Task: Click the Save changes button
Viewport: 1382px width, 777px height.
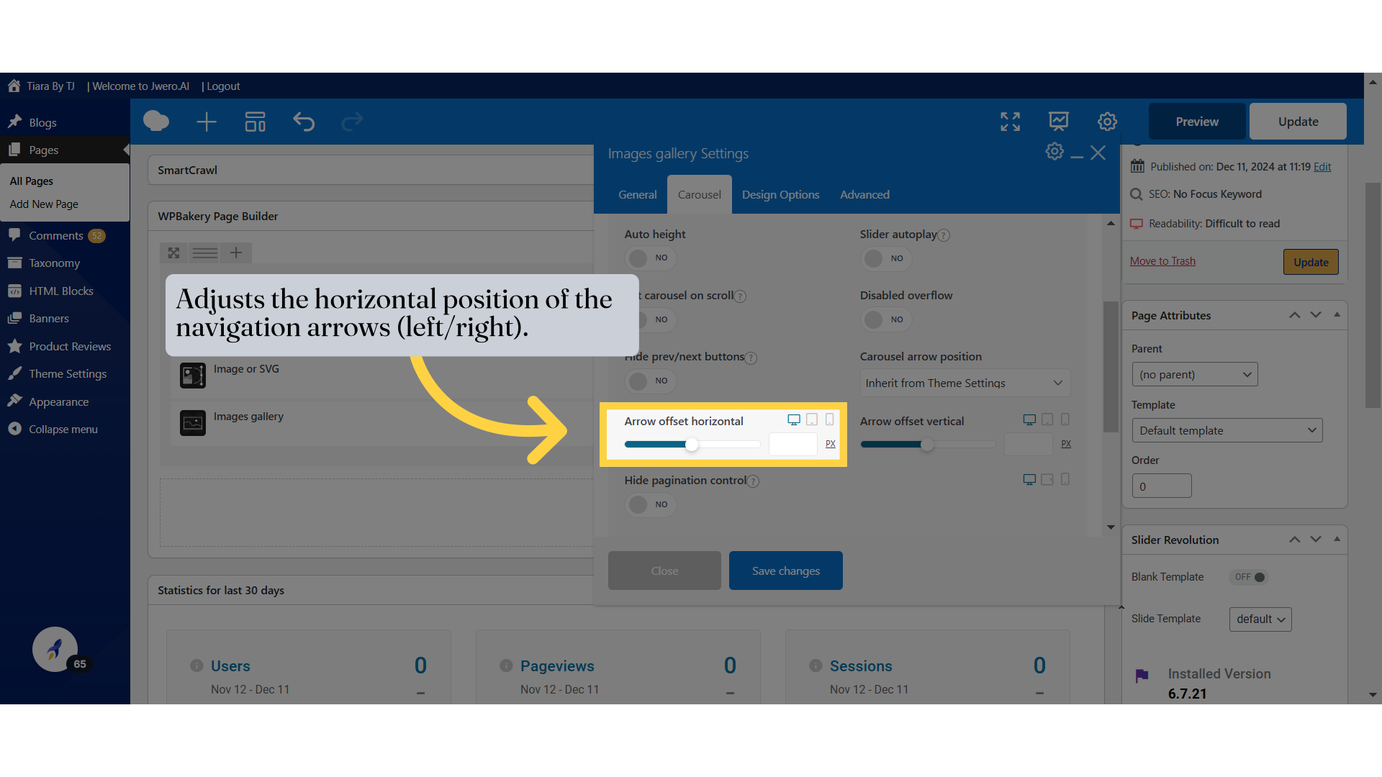Action: tap(785, 571)
